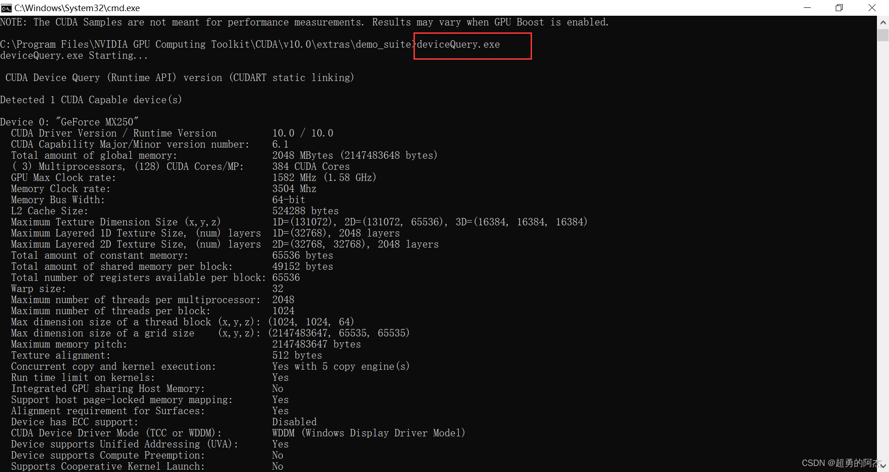Click 'Device supports Compute Preemption:' label
The image size is (889, 472).
point(108,455)
